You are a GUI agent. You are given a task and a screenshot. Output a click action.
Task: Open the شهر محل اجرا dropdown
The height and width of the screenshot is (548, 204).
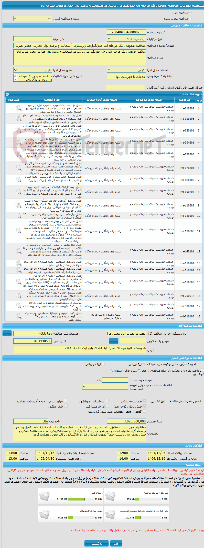(33, 70)
